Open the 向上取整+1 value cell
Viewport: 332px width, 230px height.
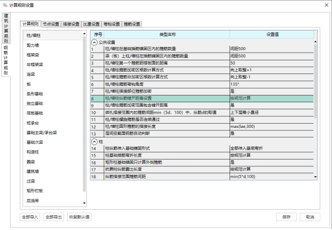coord(271,70)
